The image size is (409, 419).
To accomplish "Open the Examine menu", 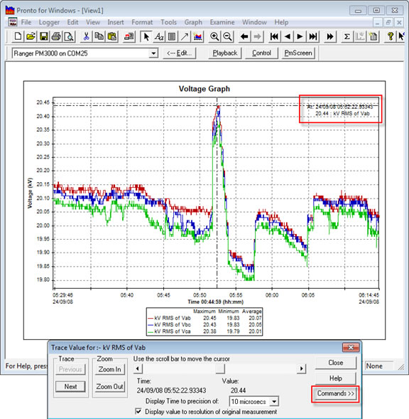I will pyautogui.click(x=222, y=22).
